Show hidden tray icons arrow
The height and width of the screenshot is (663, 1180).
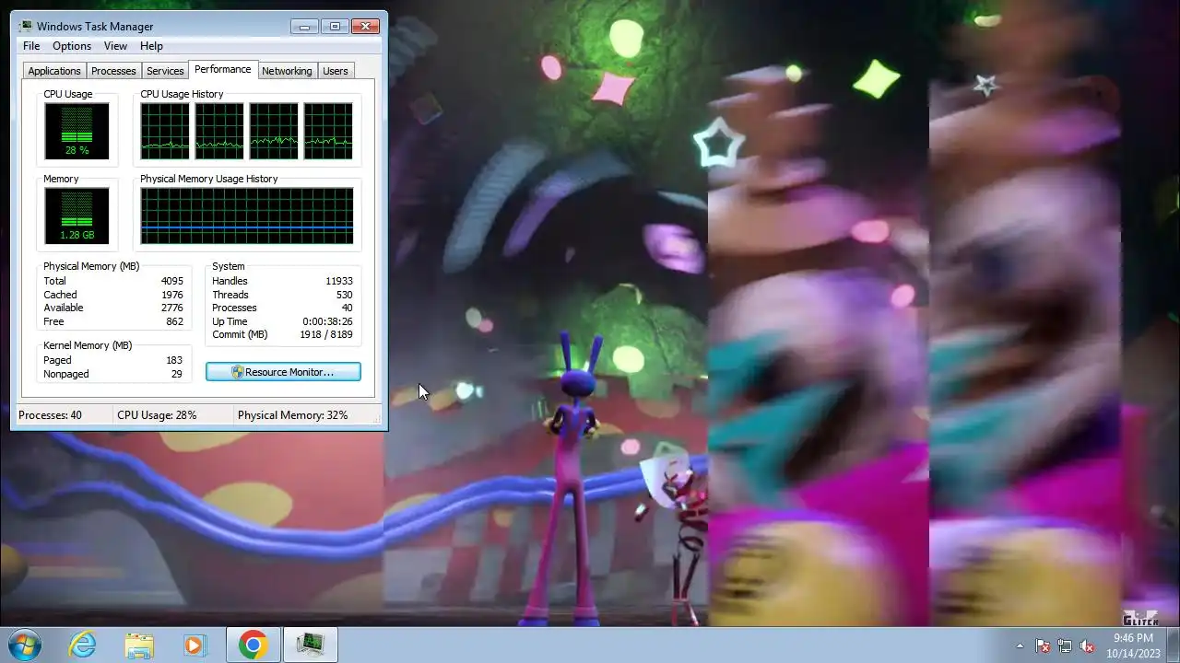click(1020, 646)
